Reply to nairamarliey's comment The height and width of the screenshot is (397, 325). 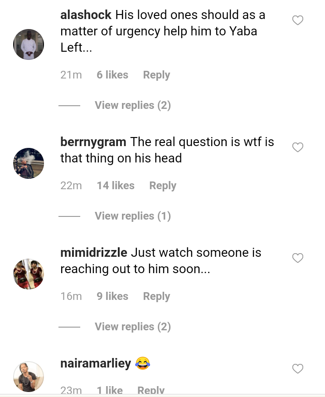click(x=151, y=390)
